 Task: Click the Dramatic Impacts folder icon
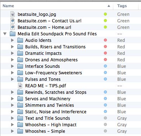coord(20,53)
